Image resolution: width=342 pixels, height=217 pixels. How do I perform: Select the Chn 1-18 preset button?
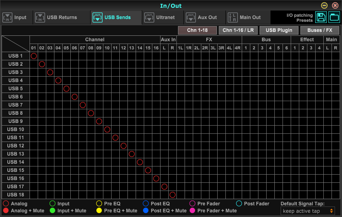[197, 30]
